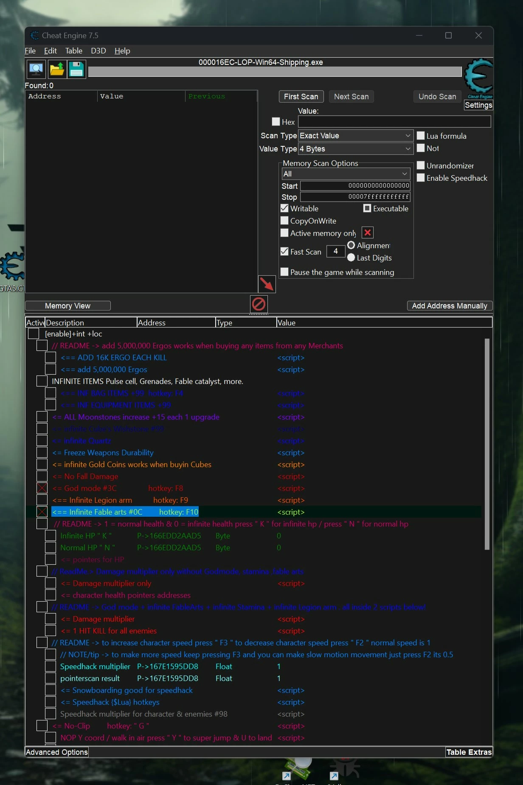Check Pause the game while scanning
This screenshot has width=523, height=785.
[x=284, y=272]
